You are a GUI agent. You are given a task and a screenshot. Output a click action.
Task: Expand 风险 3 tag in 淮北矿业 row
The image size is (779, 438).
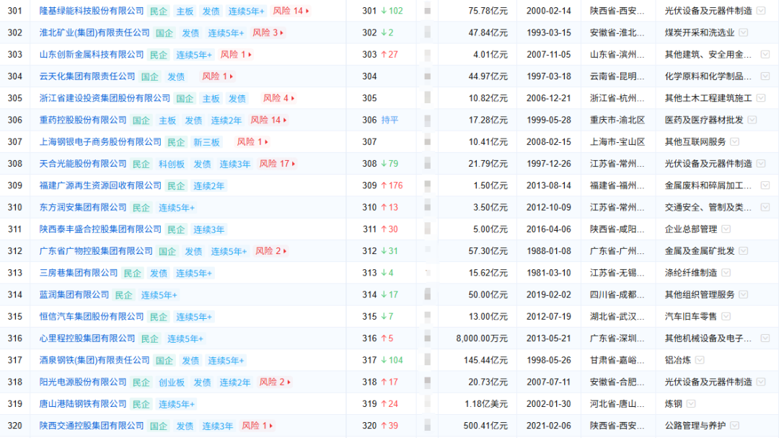pos(268,32)
